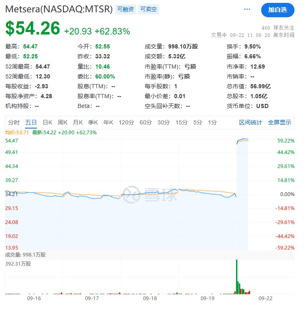Screen dimensions: 306x310
Task: Select the 五日 five-day chart tab
Action: coord(31,123)
